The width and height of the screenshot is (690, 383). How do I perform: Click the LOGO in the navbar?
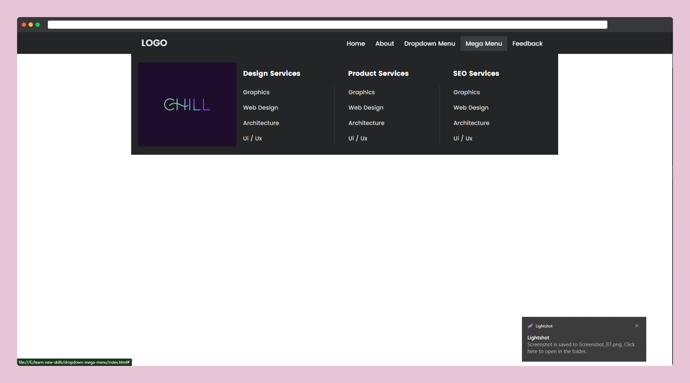[x=154, y=43]
